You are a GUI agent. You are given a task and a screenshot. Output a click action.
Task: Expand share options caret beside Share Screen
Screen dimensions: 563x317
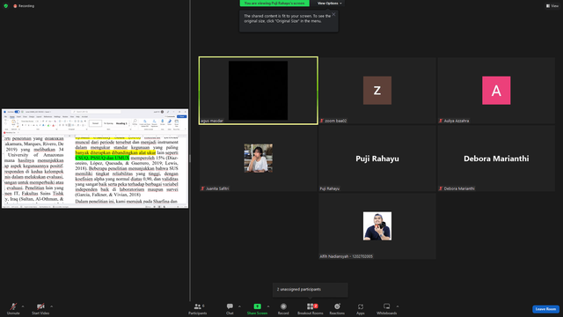(268, 306)
